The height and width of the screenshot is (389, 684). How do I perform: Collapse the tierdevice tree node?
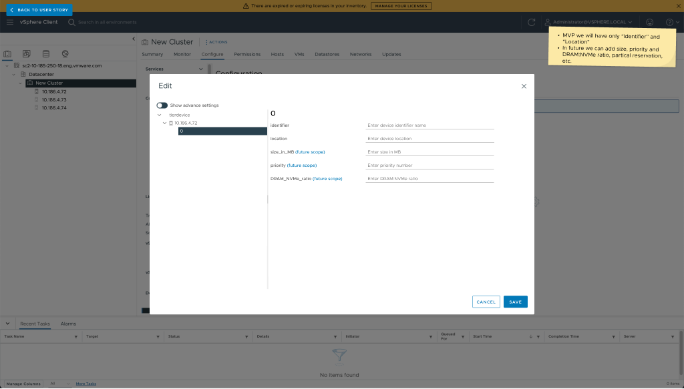(159, 115)
